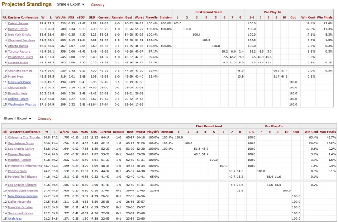
Task: Select the Boston Celtics link
Action: (18, 29)
